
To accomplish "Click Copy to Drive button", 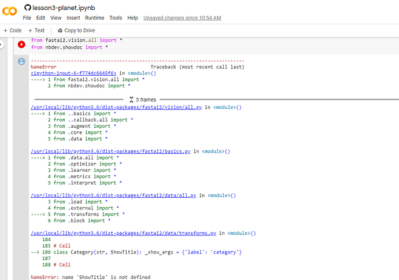I will 76,31.
